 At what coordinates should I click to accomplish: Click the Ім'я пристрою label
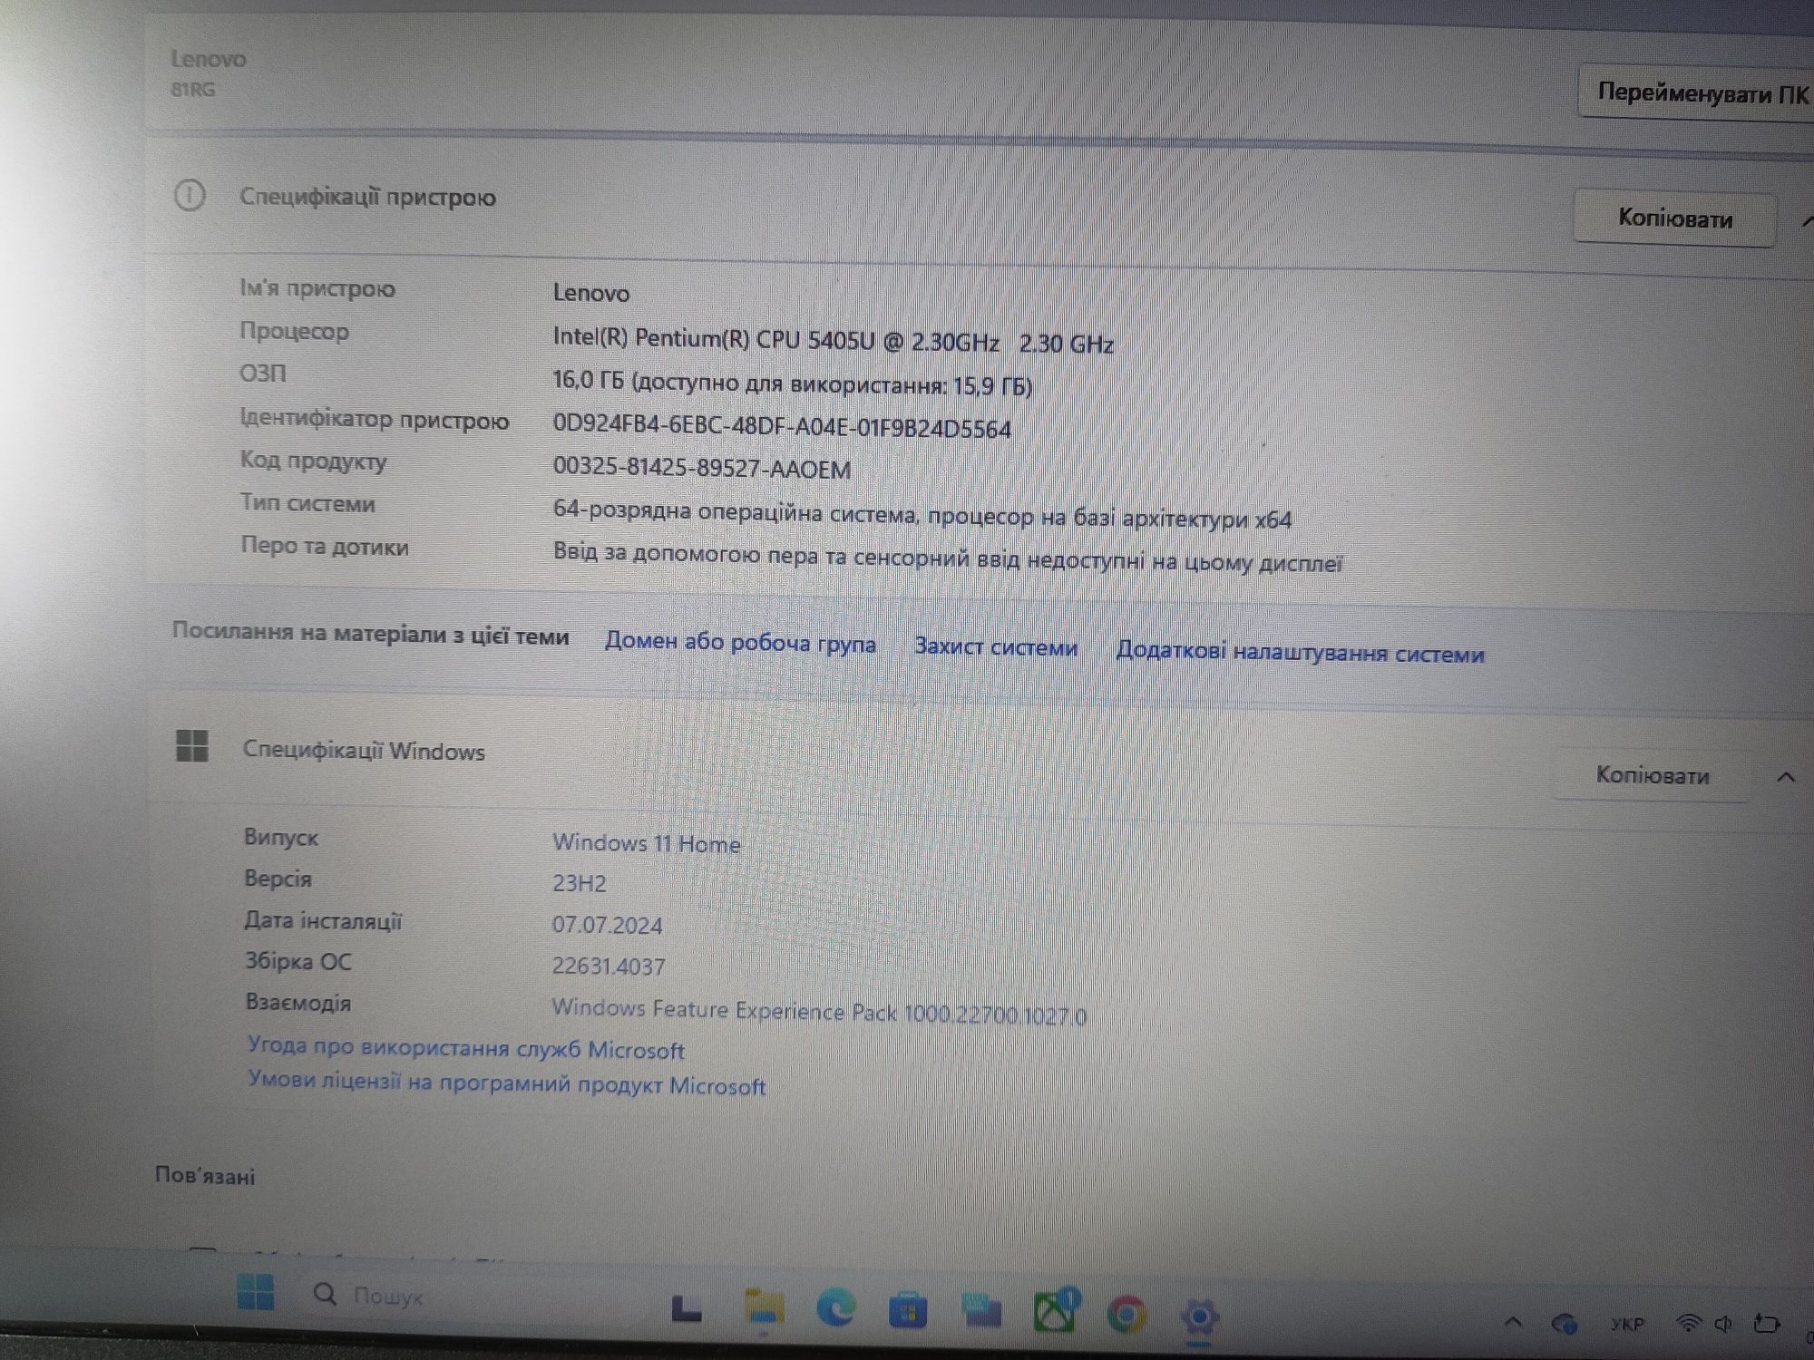317,288
